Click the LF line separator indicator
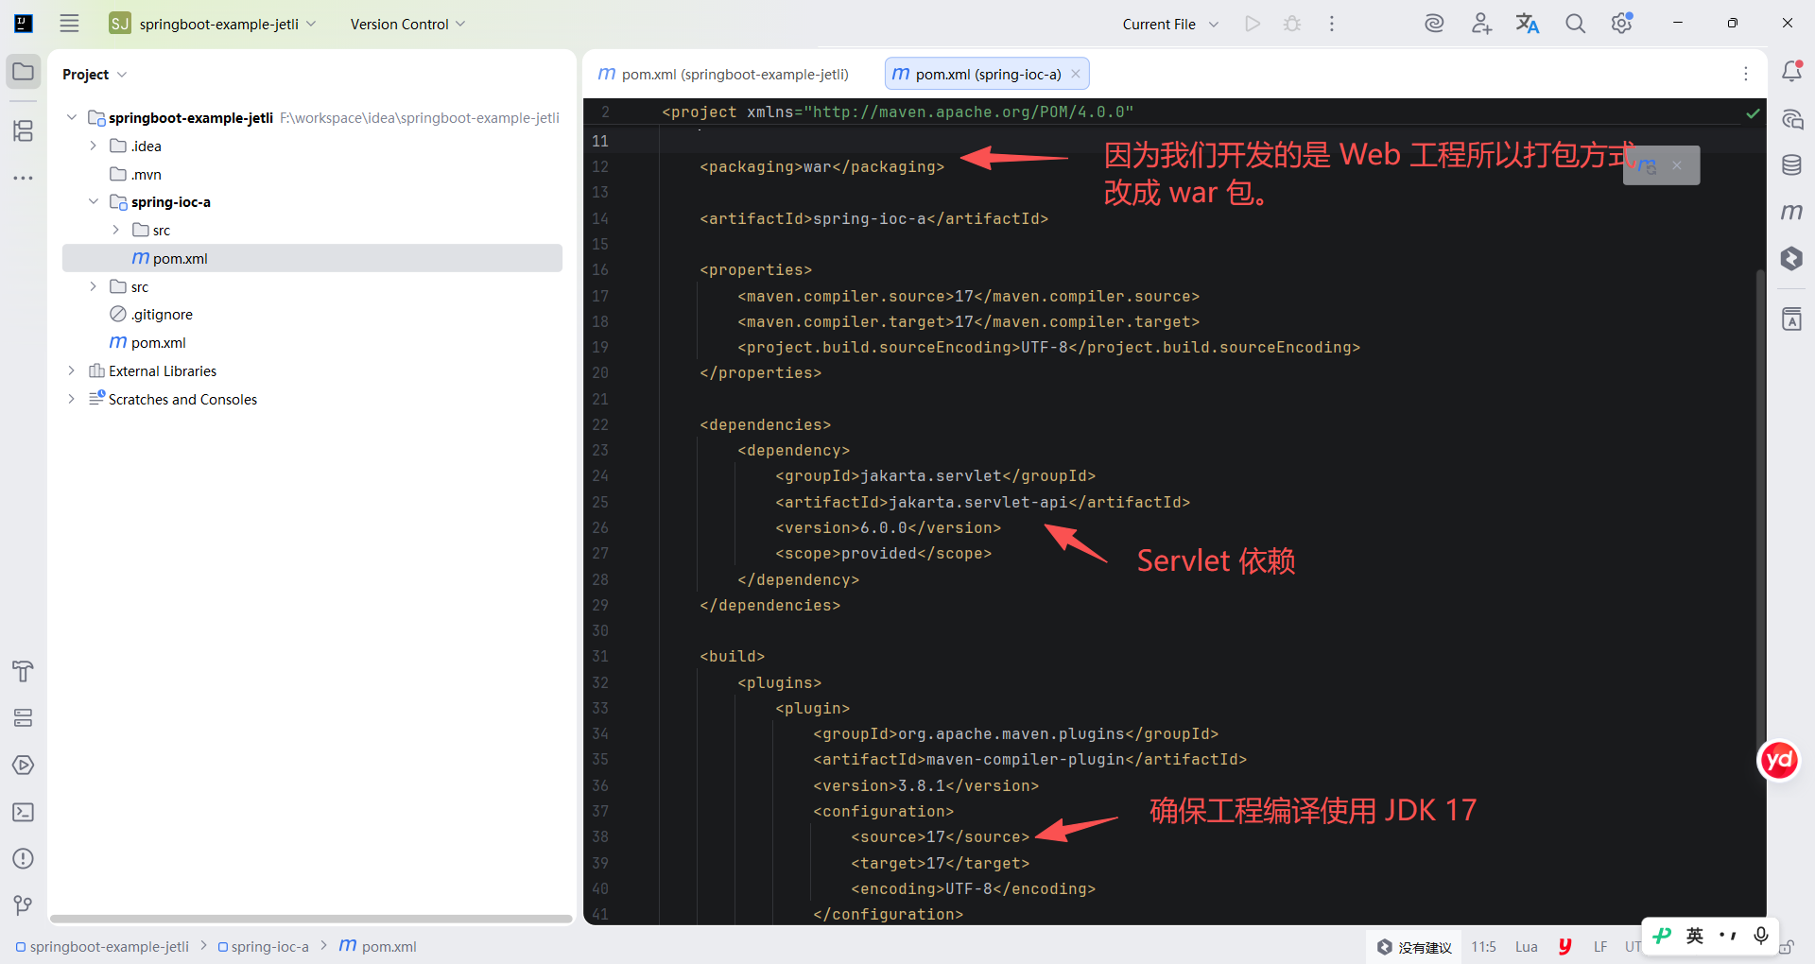Image resolution: width=1815 pixels, height=964 pixels. (1599, 946)
